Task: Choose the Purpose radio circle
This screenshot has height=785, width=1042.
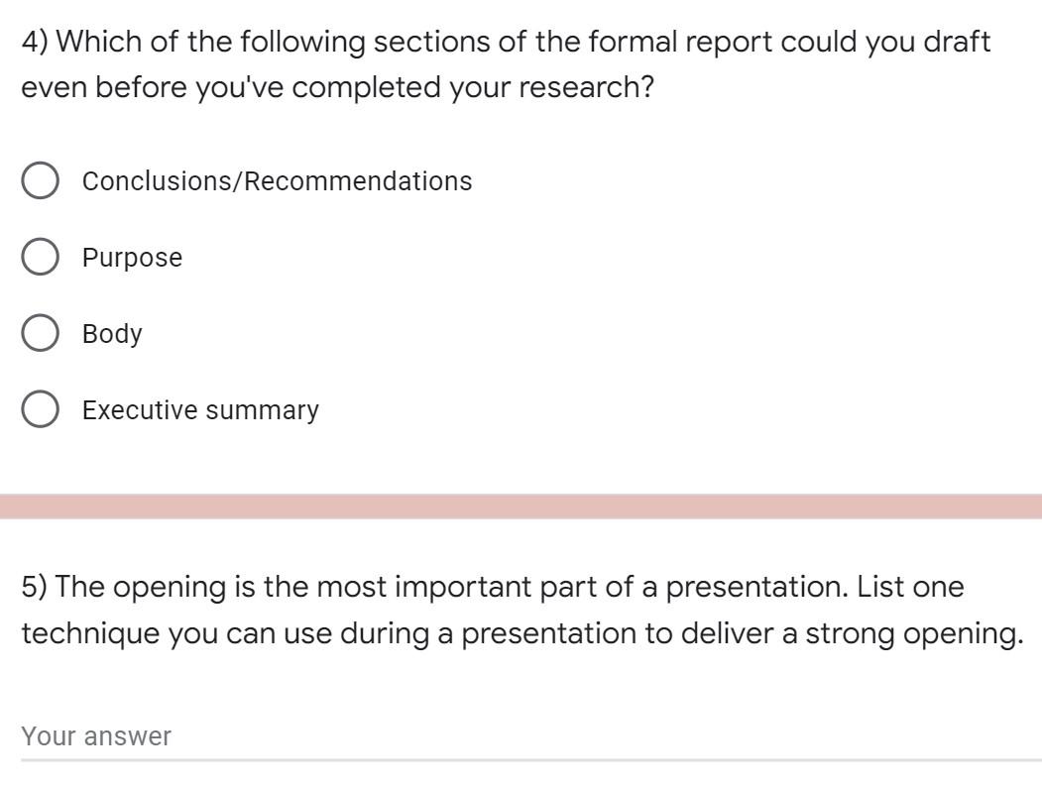Action: point(40,257)
